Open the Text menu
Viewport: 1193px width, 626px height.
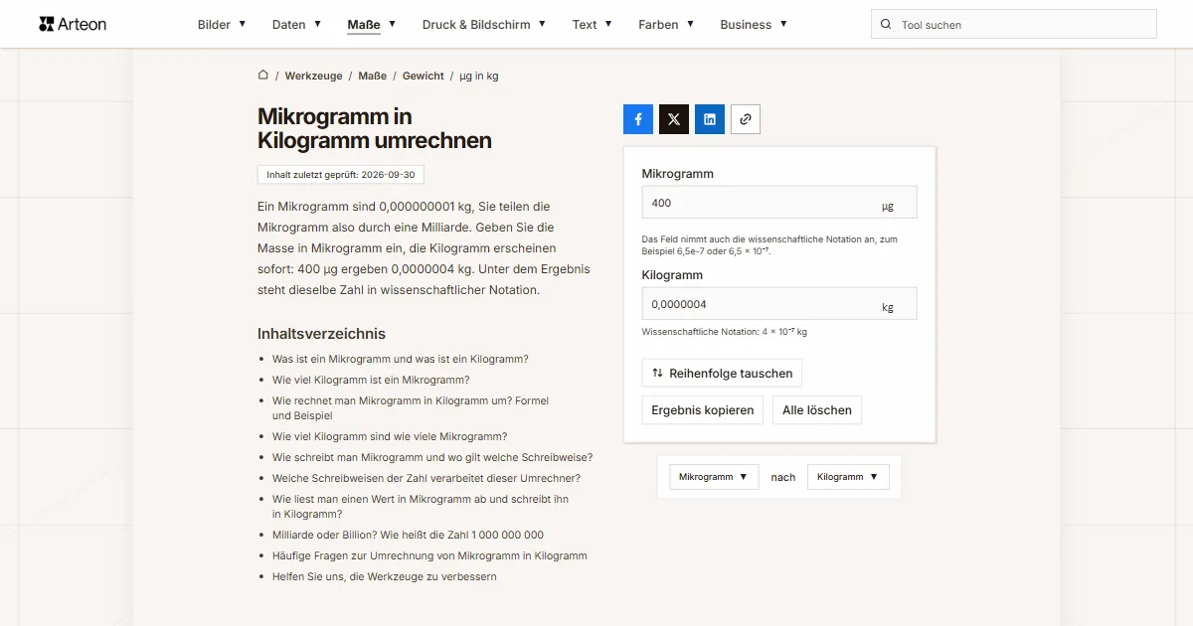coord(593,25)
